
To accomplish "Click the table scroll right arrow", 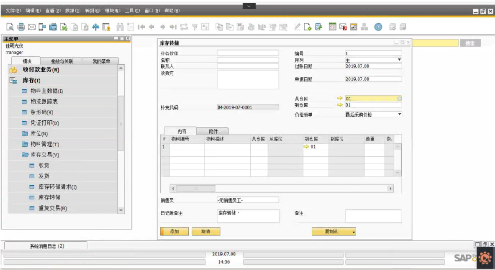I will click(x=390, y=189).
